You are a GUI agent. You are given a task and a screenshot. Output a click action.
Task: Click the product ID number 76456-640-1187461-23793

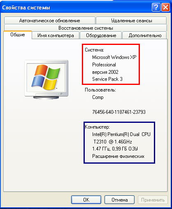click(119, 112)
